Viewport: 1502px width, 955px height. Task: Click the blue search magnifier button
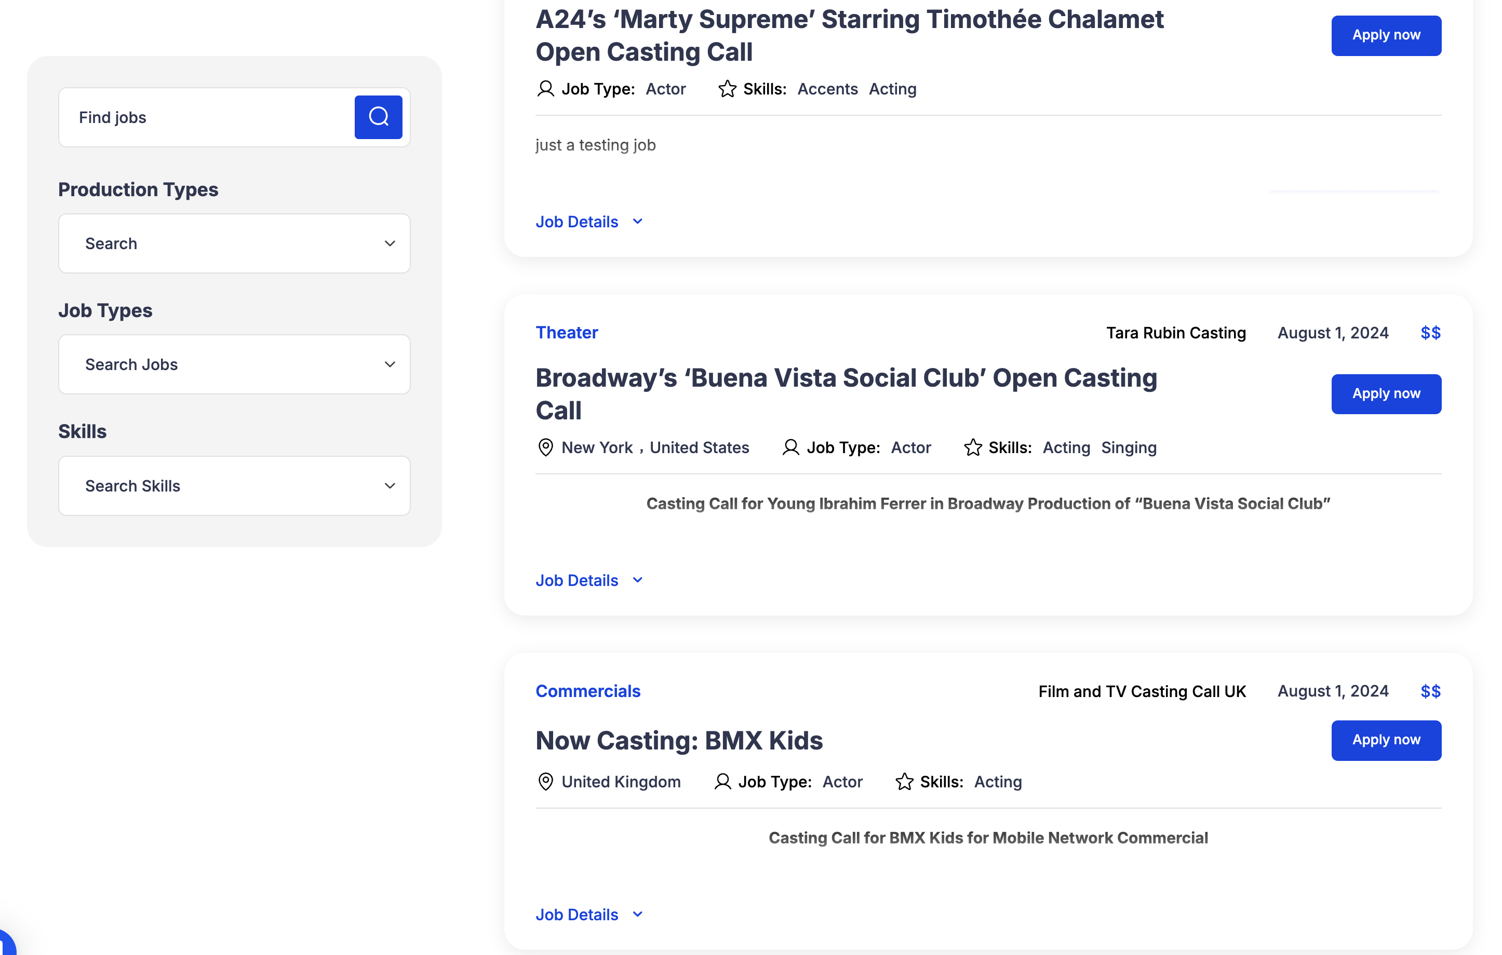point(378,117)
